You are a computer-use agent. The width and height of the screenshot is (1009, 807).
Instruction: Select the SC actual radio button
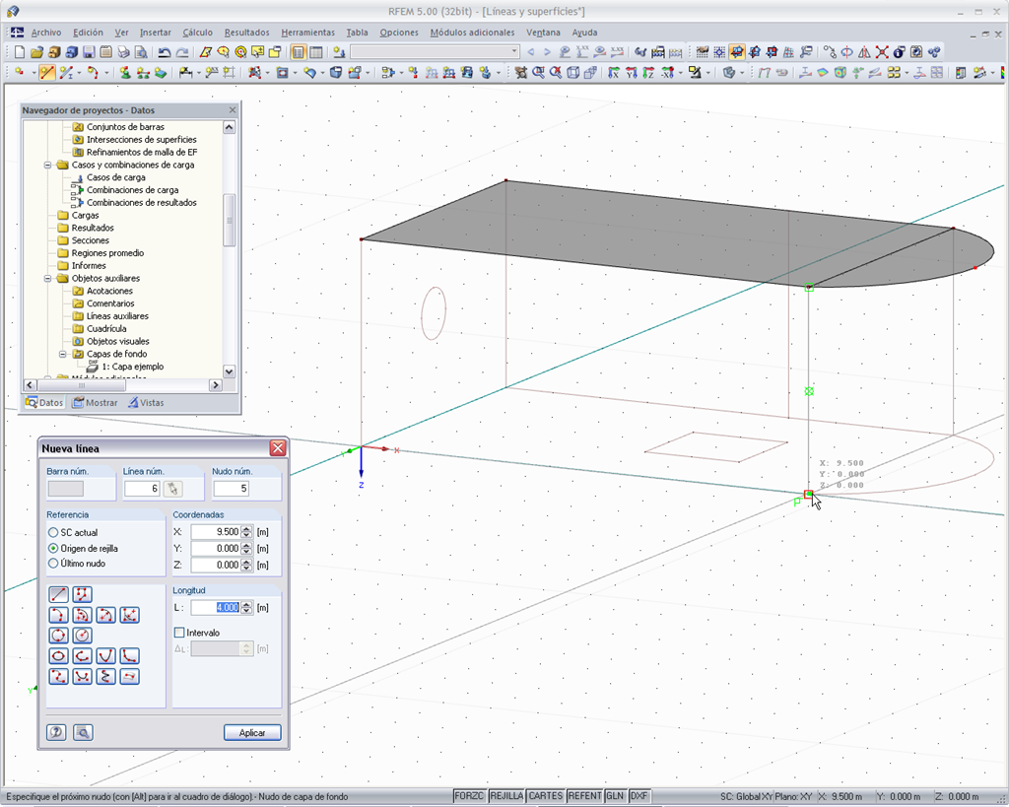pyautogui.click(x=53, y=532)
